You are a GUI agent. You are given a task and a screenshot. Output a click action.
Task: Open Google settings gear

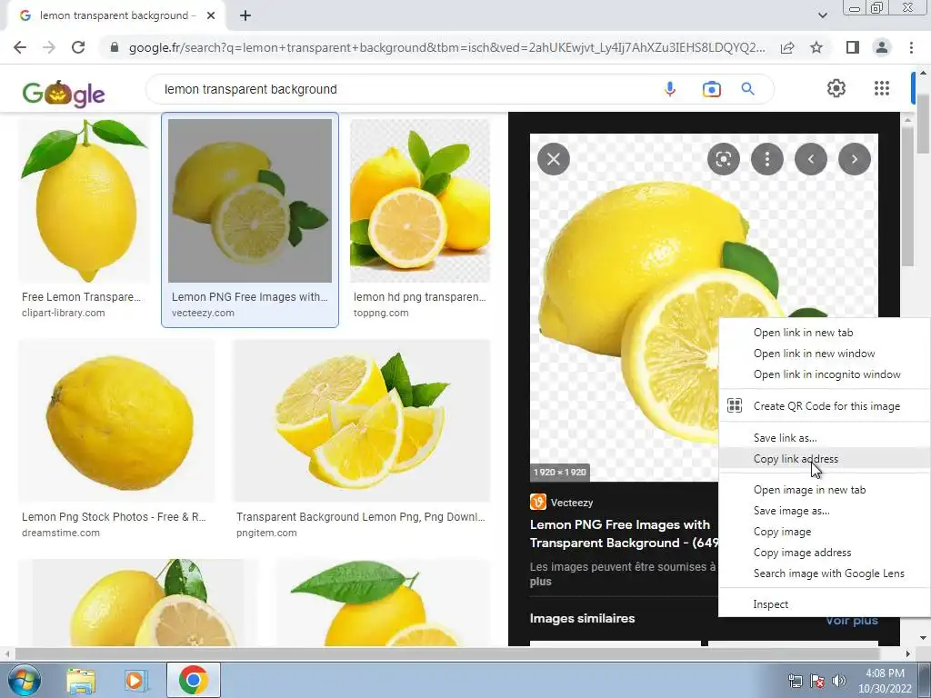tap(836, 88)
